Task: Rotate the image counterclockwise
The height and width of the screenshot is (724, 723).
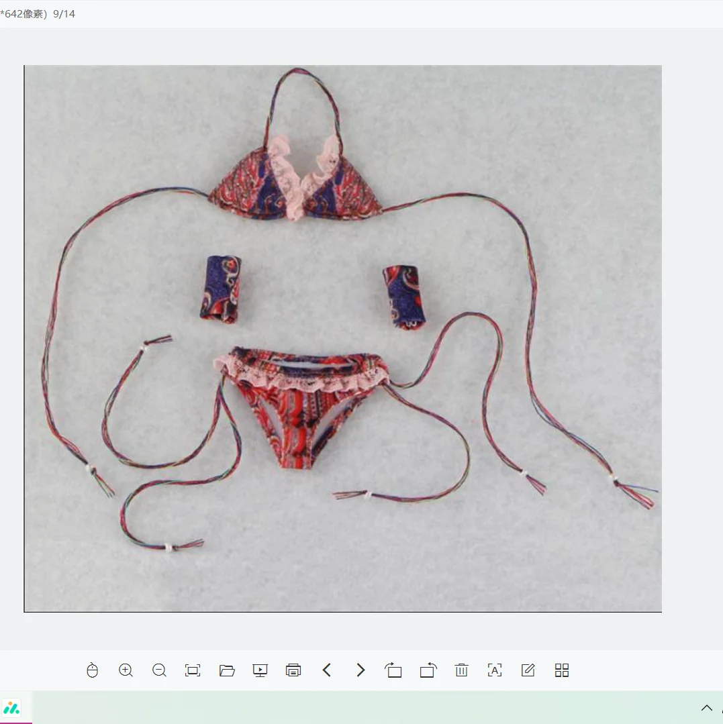Action: [x=428, y=670]
